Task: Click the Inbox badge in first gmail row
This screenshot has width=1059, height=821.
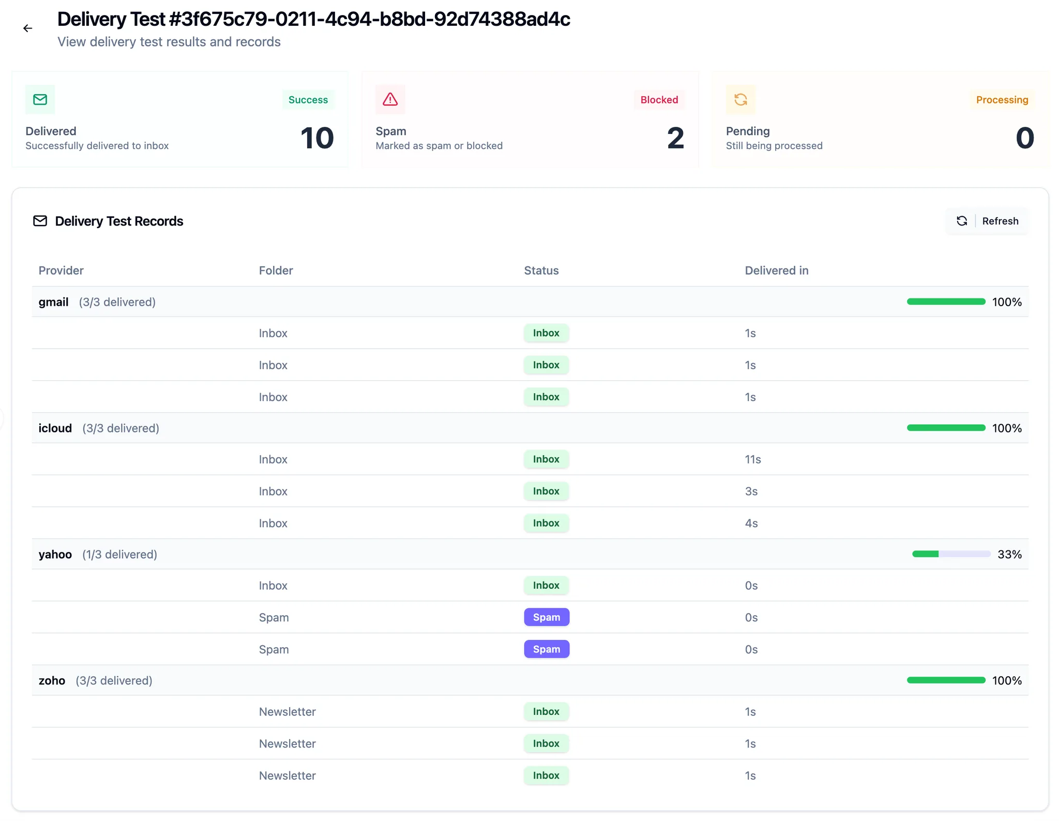Action: click(x=546, y=333)
